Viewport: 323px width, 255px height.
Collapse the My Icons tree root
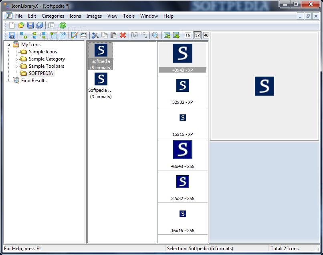9,45
